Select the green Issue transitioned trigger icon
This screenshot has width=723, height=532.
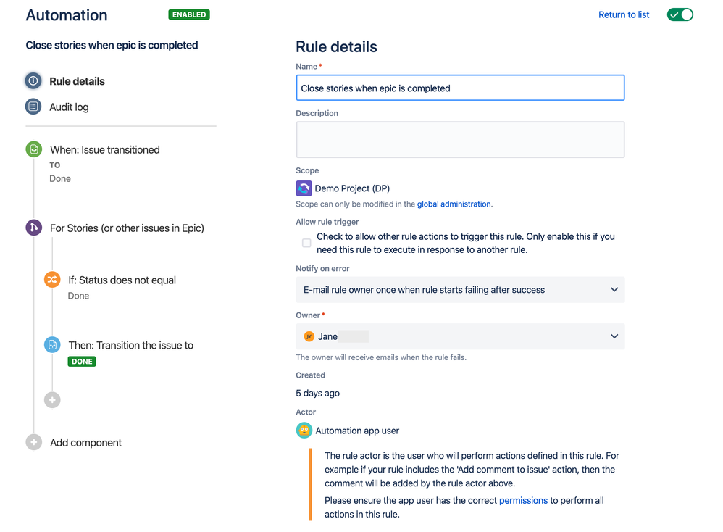tap(33, 149)
